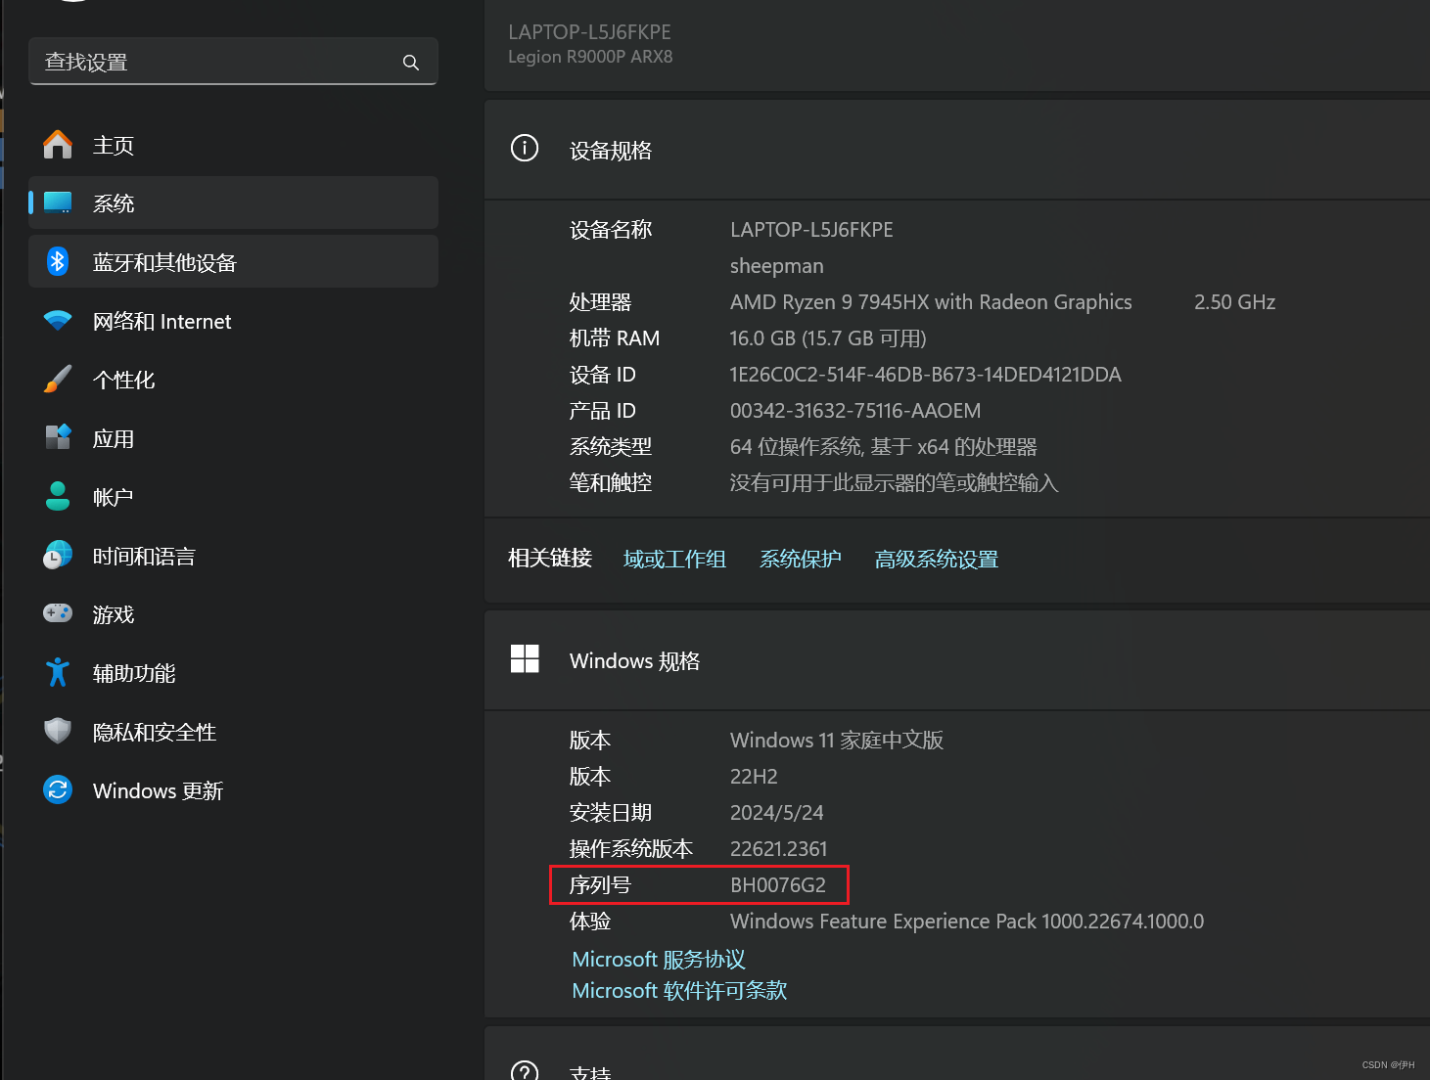Click the Windows 更新 sync arrows icon
This screenshot has width=1430, height=1080.
point(58,789)
